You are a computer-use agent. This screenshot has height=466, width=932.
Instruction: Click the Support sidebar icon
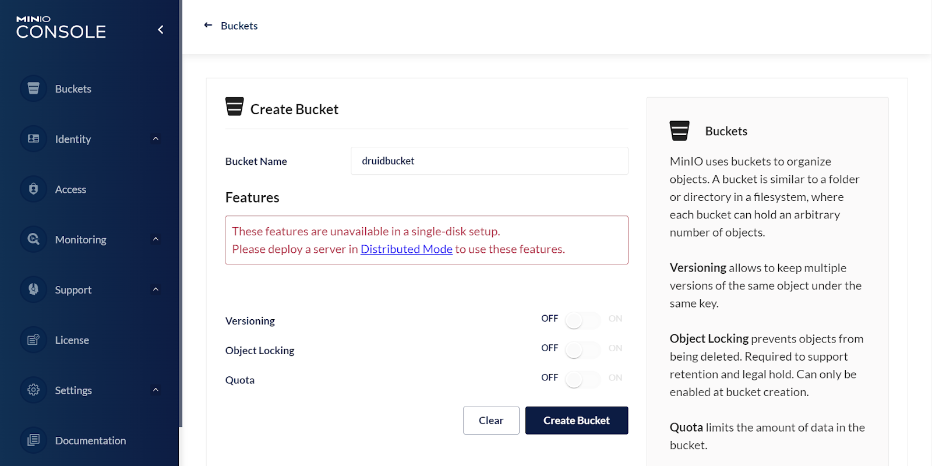click(34, 290)
